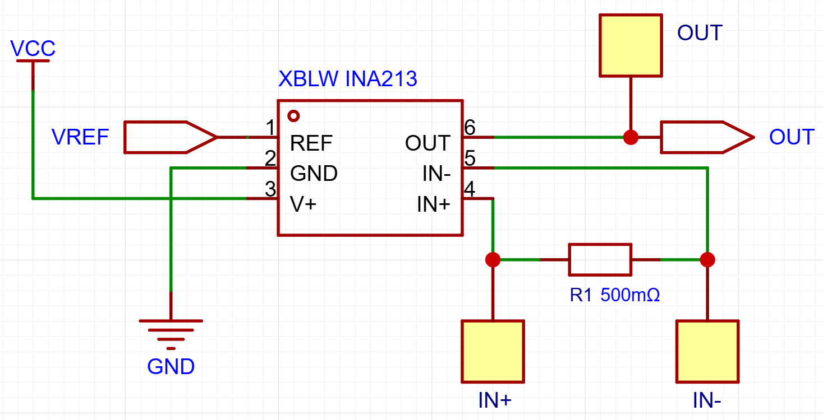Viewport: 823px width, 420px height.
Task: Click the IN+ label below the pad
Action: [494, 400]
